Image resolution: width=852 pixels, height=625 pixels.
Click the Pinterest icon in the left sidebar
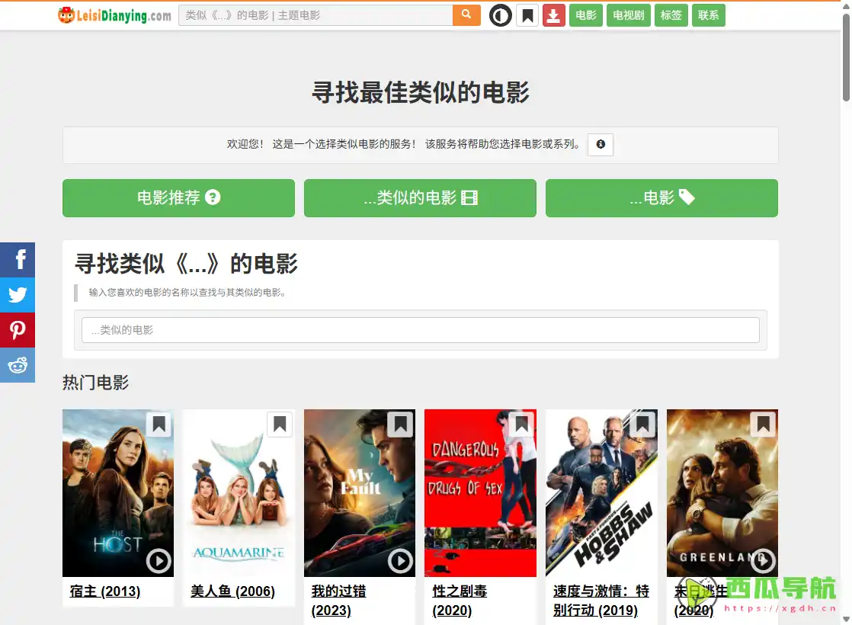pos(17,330)
